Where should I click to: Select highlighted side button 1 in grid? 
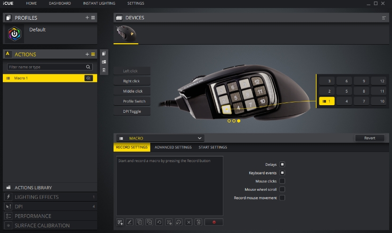pyautogui.click(x=327, y=101)
